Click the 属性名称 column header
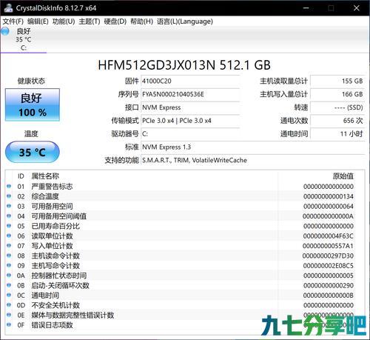370x340 pixels. [45, 176]
